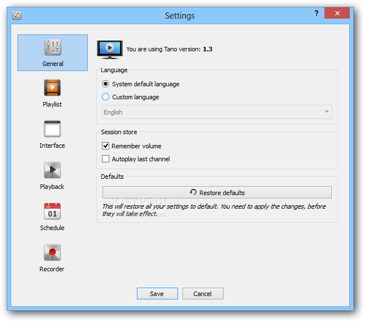
Task: Click the Language group label
Action: pos(114,70)
